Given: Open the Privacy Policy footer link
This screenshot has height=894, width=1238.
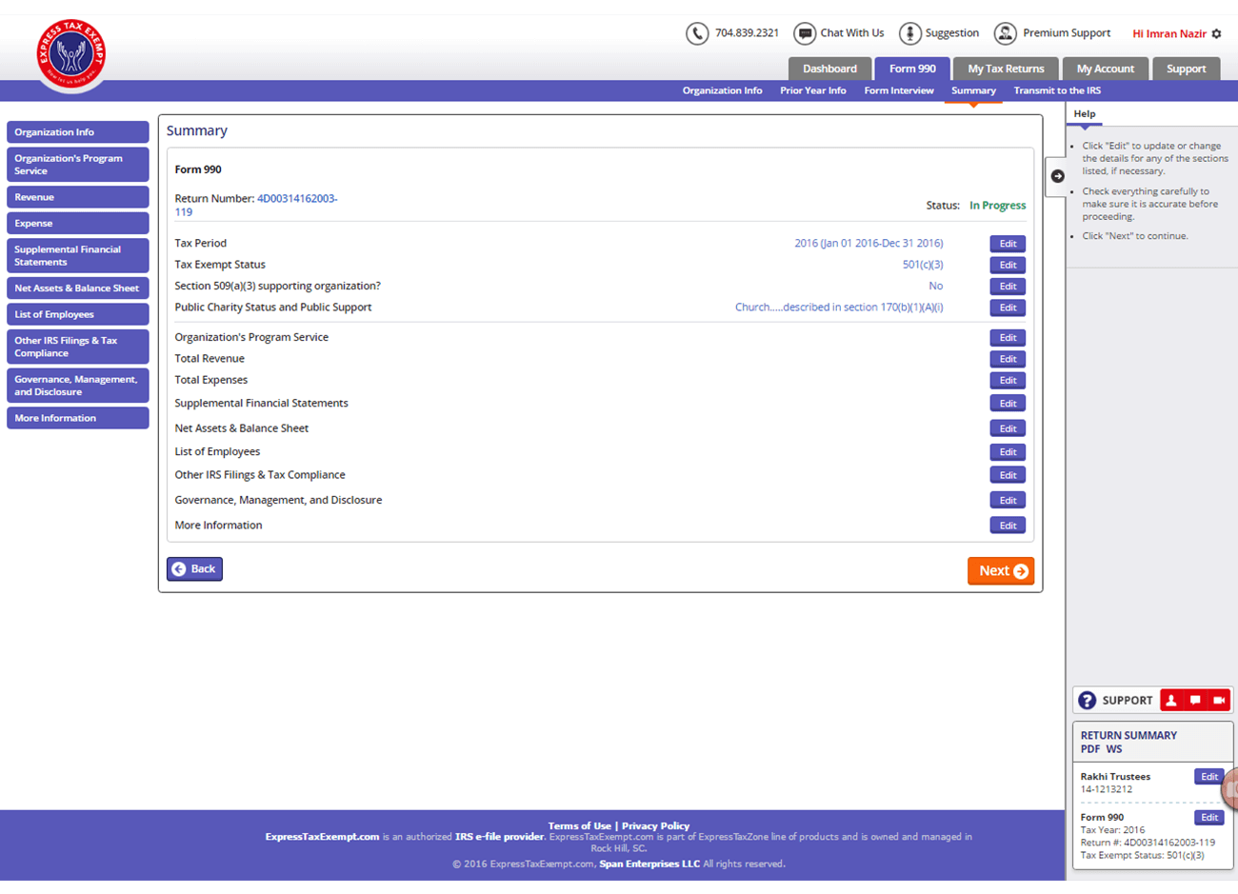Looking at the screenshot, I should click(x=655, y=826).
